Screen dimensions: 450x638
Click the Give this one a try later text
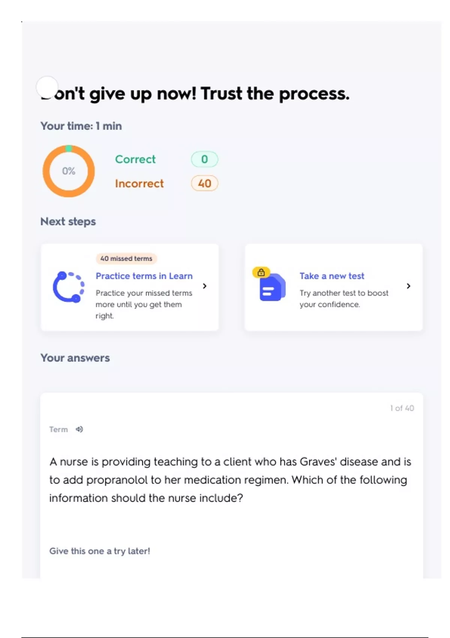pos(100,551)
